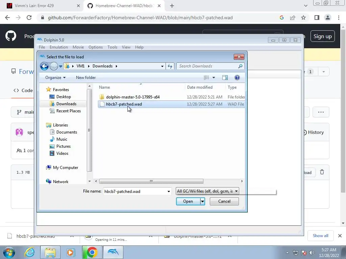Open a new Chrome tab
The height and width of the screenshot is (259, 346).
pos(172,6)
